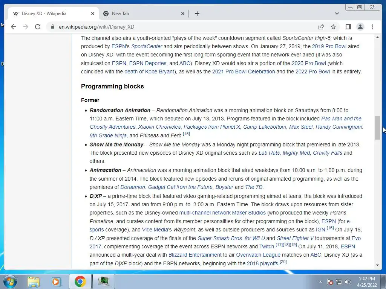Share this page icon
386x289 pixels.
tap(321, 27)
